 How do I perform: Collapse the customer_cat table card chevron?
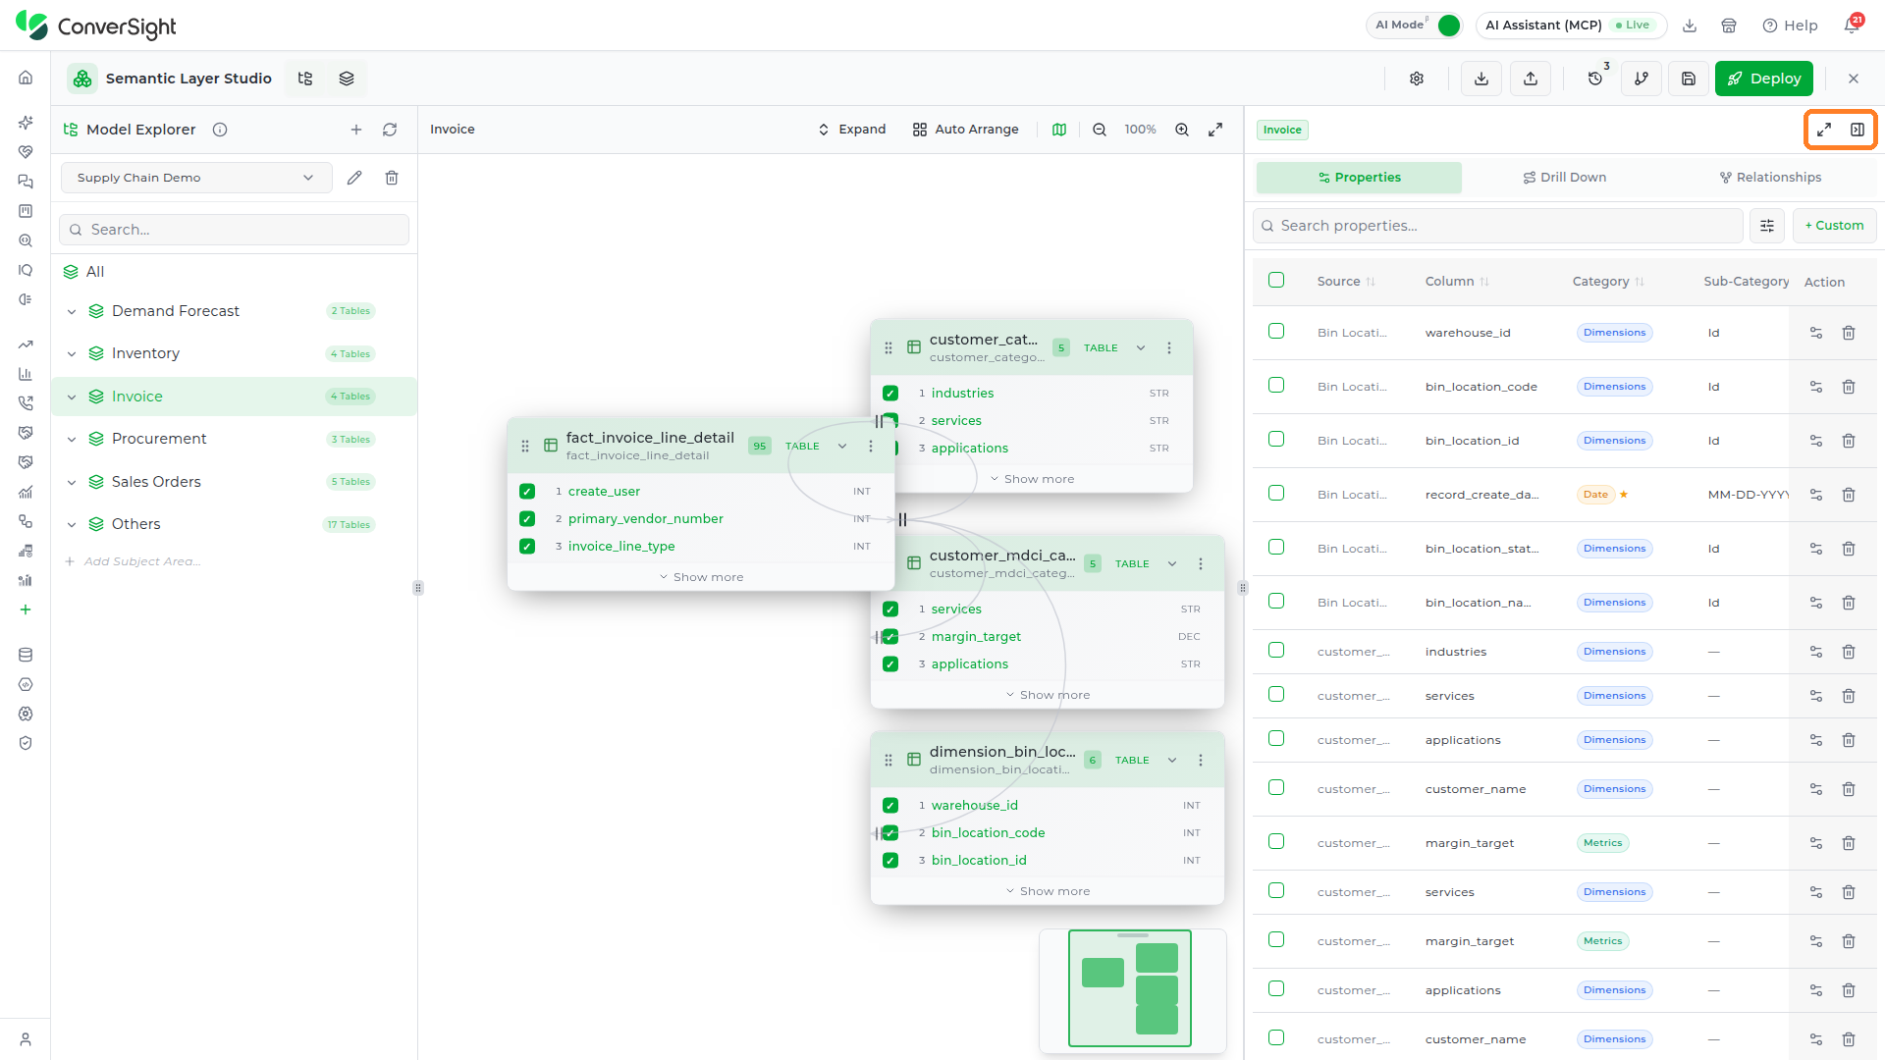click(x=1141, y=347)
